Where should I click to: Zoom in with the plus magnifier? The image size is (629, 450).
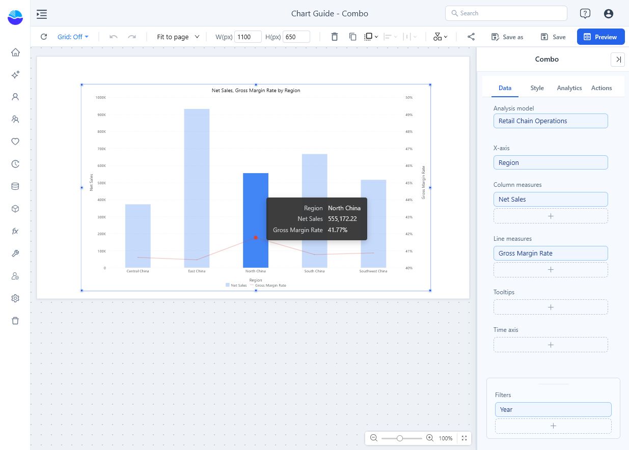click(x=429, y=438)
